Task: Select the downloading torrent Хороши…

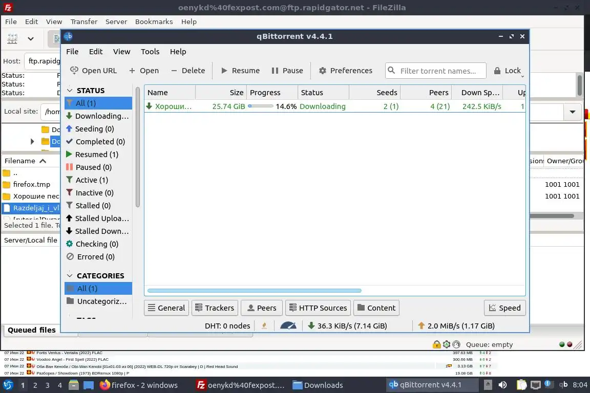Action: coord(334,106)
